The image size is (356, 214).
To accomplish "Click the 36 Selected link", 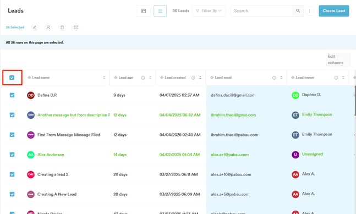I will coord(15,28).
